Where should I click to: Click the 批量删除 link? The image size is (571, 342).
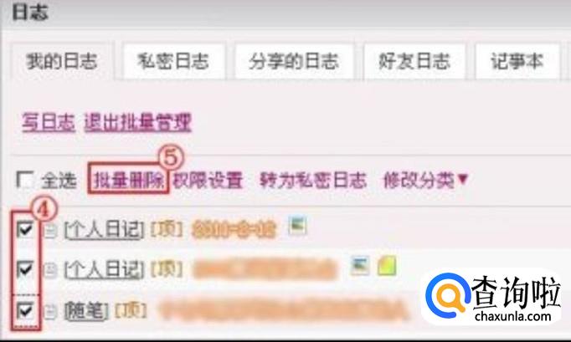pyautogui.click(x=129, y=180)
